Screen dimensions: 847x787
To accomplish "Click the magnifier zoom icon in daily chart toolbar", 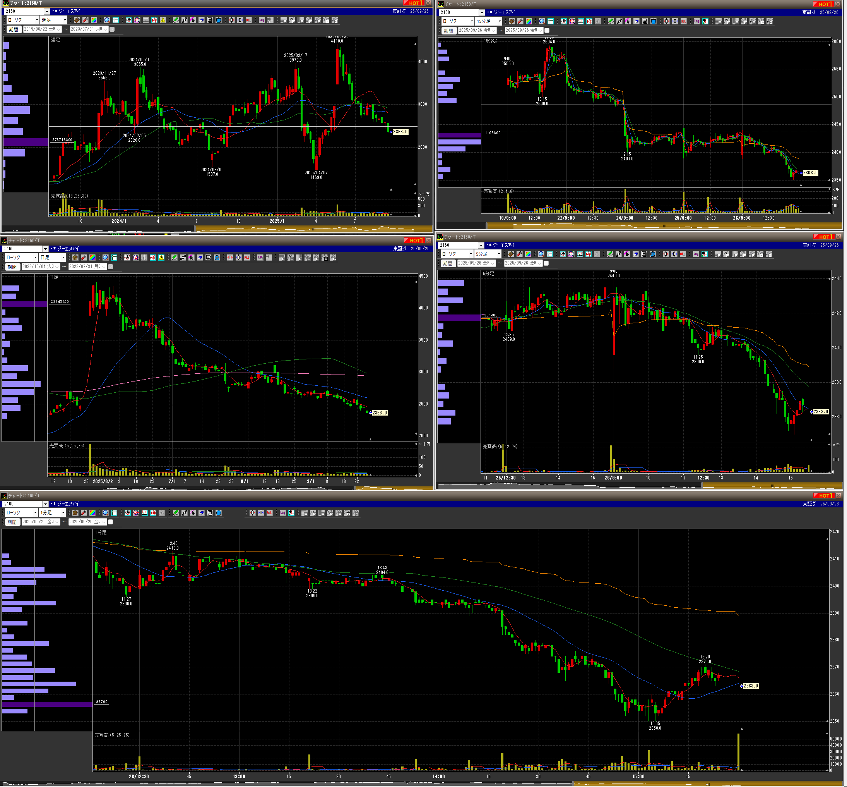I will point(106,258).
